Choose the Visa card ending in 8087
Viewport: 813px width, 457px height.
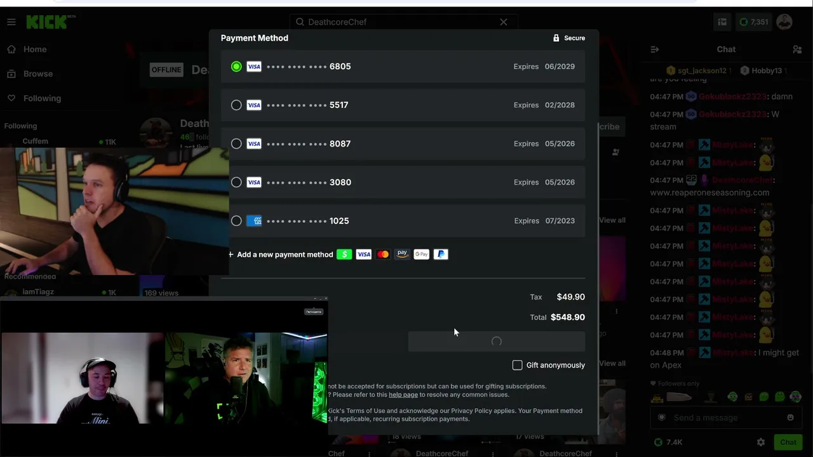(x=403, y=144)
